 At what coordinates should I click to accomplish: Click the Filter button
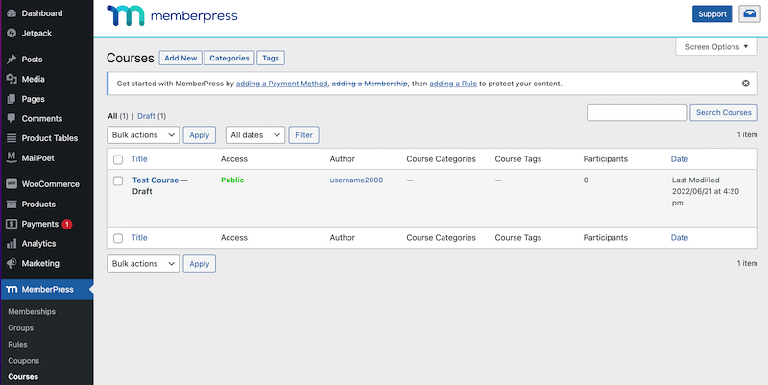(x=303, y=135)
